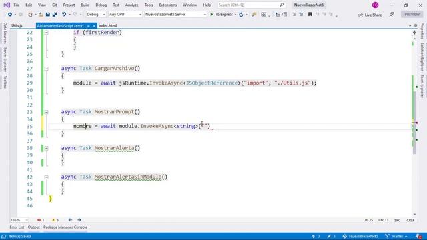Viewport: 427px width, 240px height.
Task: Open the Error List panel
Action: 17,227
